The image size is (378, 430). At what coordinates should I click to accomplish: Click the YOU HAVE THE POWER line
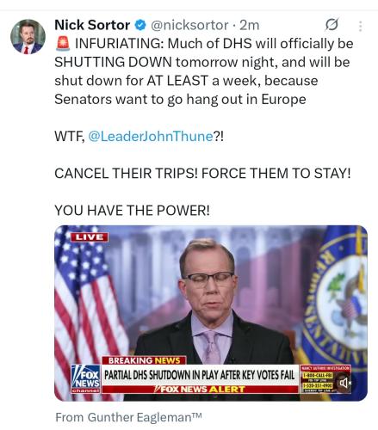tap(133, 211)
